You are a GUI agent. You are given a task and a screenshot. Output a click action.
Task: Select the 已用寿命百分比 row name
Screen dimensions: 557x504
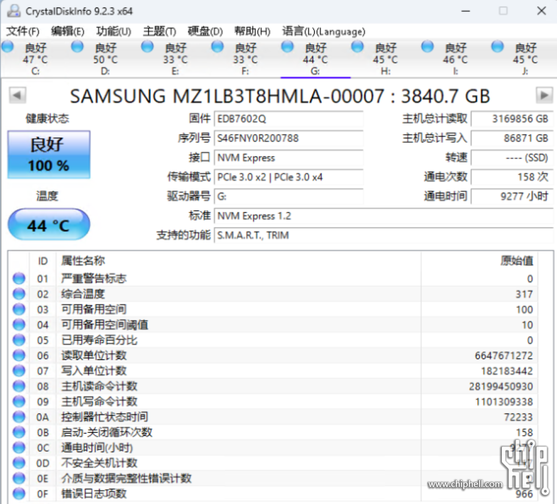[99, 340]
